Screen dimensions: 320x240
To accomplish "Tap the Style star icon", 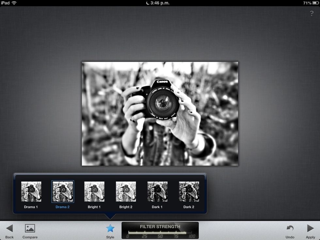I will [110, 228].
